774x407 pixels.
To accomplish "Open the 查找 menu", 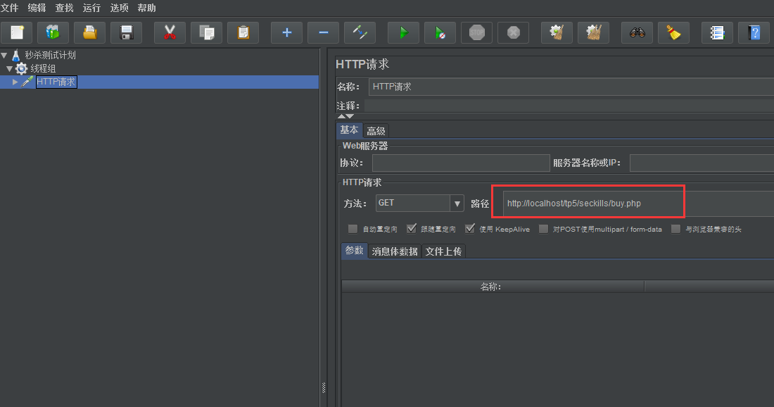I will [64, 8].
